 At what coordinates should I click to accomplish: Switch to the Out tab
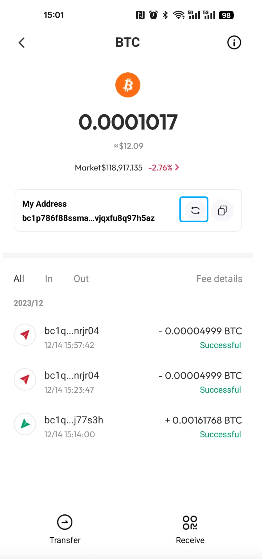pyautogui.click(x=81, y=279)
